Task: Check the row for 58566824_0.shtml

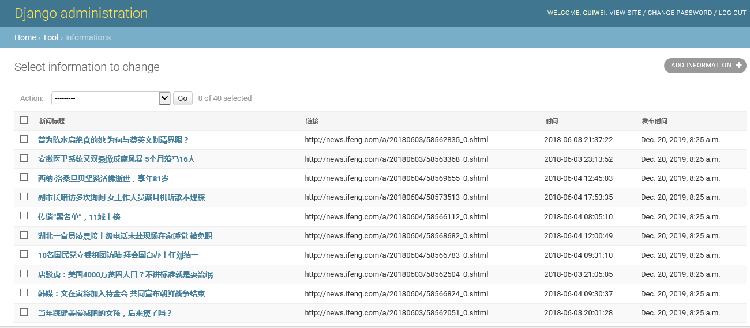Action: tap(24, 293)
